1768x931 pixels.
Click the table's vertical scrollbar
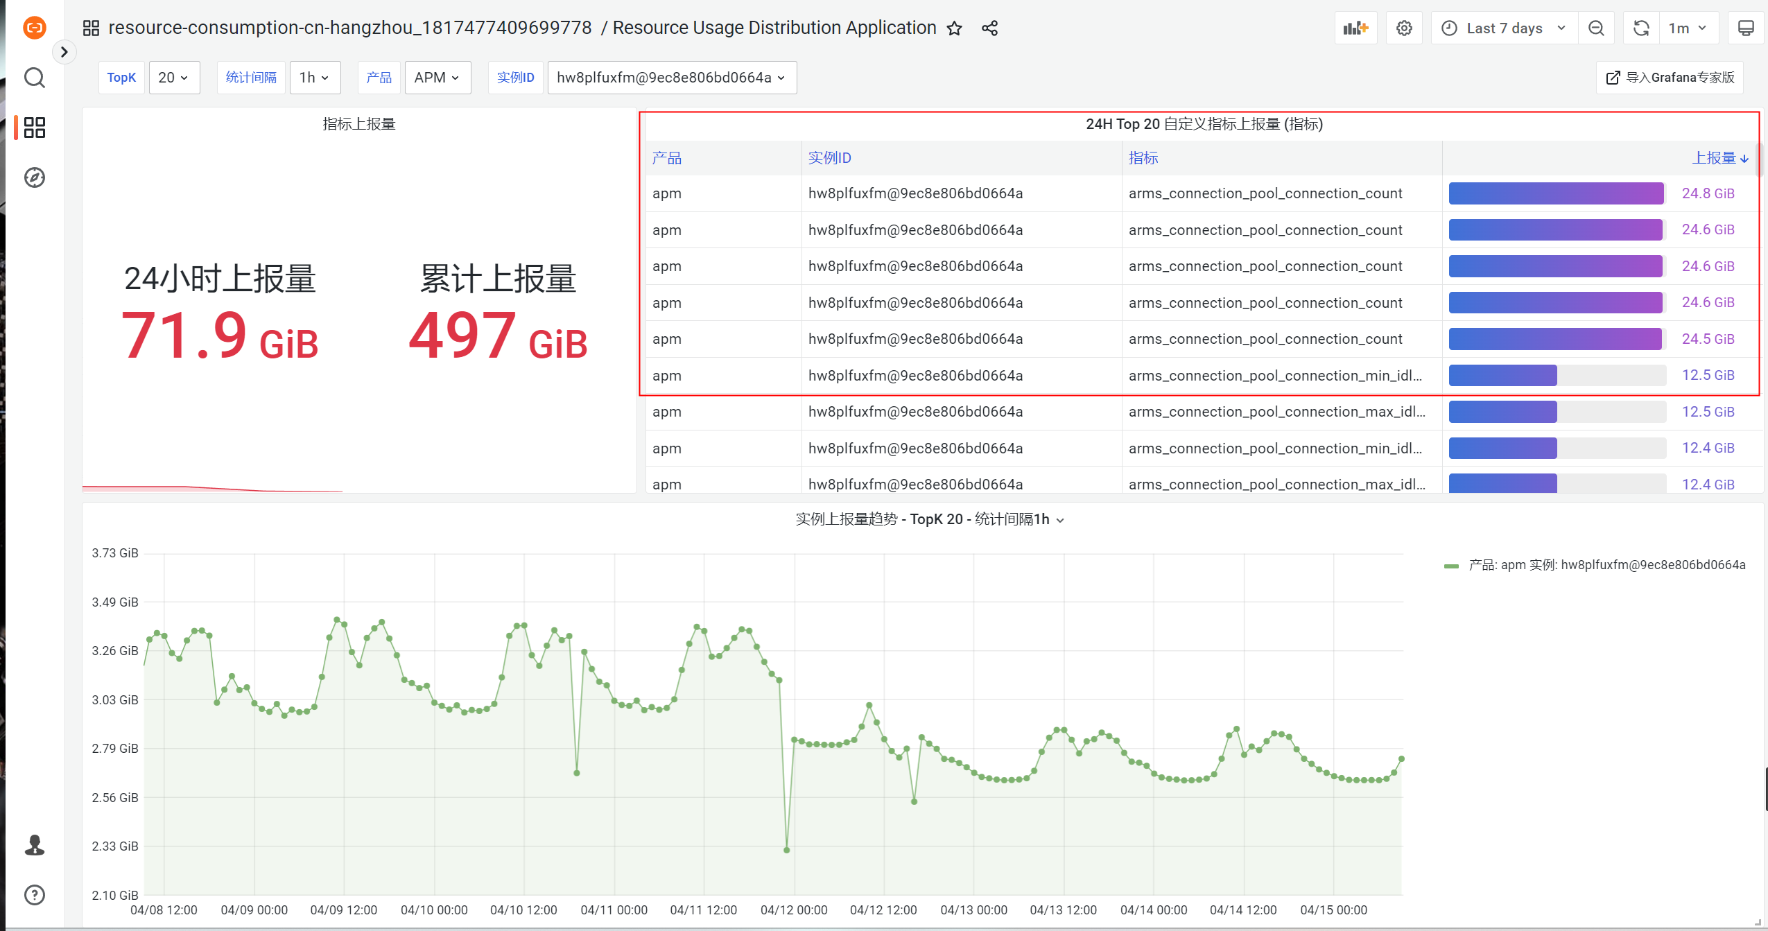[1758, 159]
